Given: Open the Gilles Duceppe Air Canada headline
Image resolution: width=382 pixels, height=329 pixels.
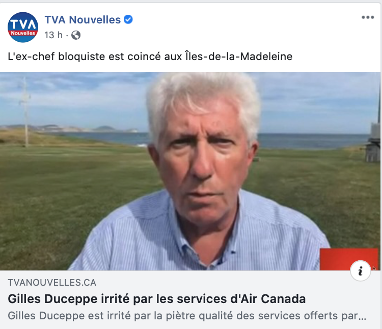Looking at the screenshot, I should (x=157, y=299).
